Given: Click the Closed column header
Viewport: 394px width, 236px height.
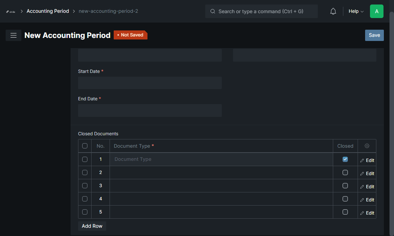Looking at the screenshot, I should [x=345, y=146].
